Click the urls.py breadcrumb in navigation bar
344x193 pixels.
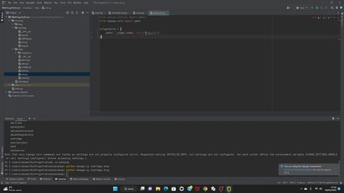47,8
